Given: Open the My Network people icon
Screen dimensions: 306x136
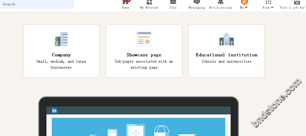Looking at the screenshot, I should 149,2.
